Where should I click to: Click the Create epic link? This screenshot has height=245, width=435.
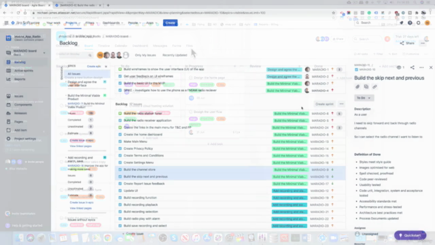[94, 67]
